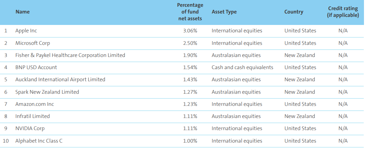Click the Cash and cash equivalents cell
This screenshot has width=366, height=151.
pos(242,67)
